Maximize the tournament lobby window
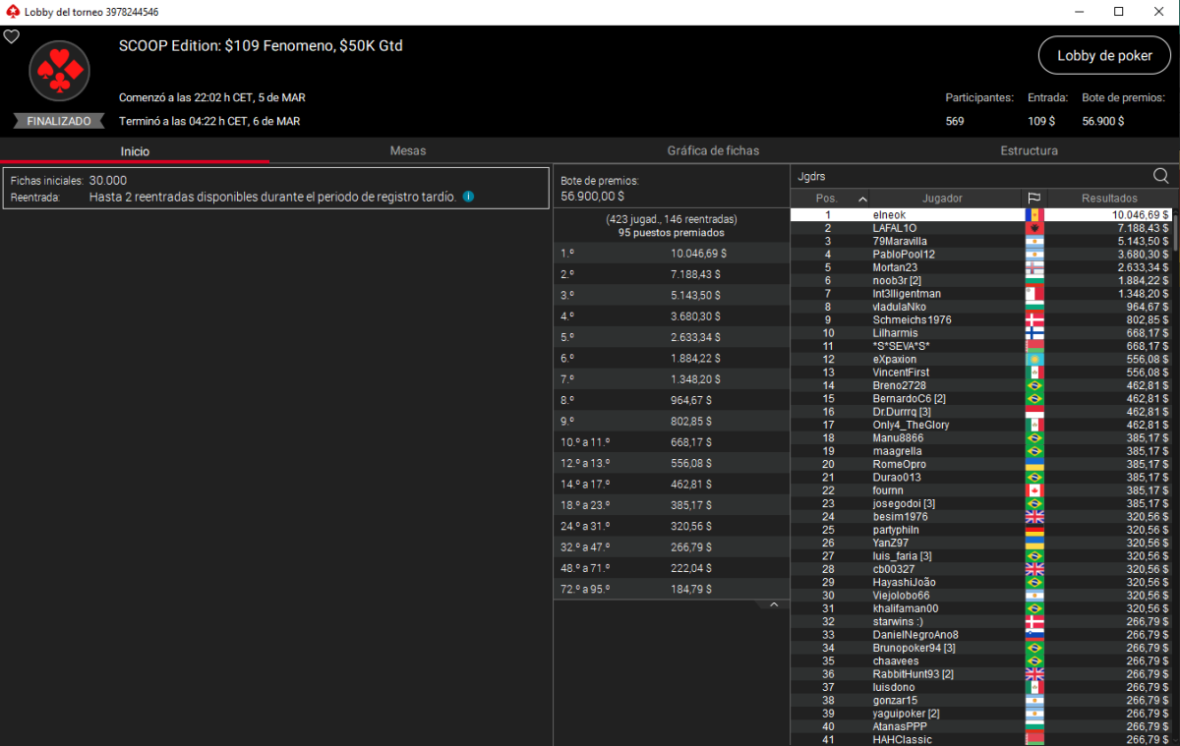Image resolution: width=1180 pixels, height=746 pixels. coord(1118,12)
